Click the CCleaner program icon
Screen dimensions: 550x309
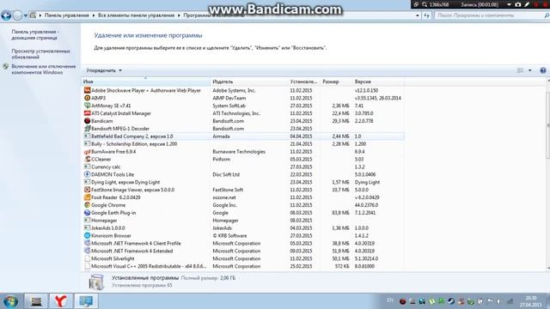point(88,159)
